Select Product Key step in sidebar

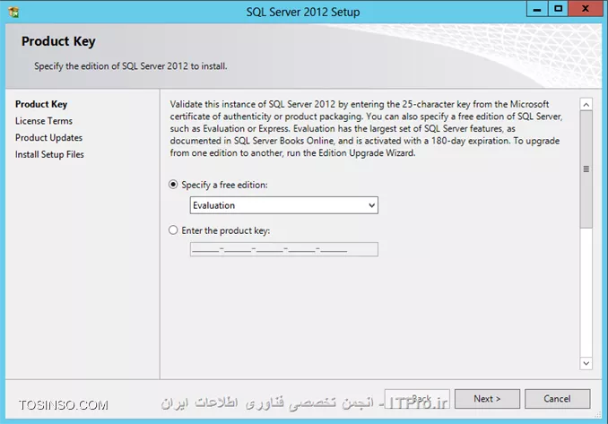pyautogui.click(x=41, y=104)
